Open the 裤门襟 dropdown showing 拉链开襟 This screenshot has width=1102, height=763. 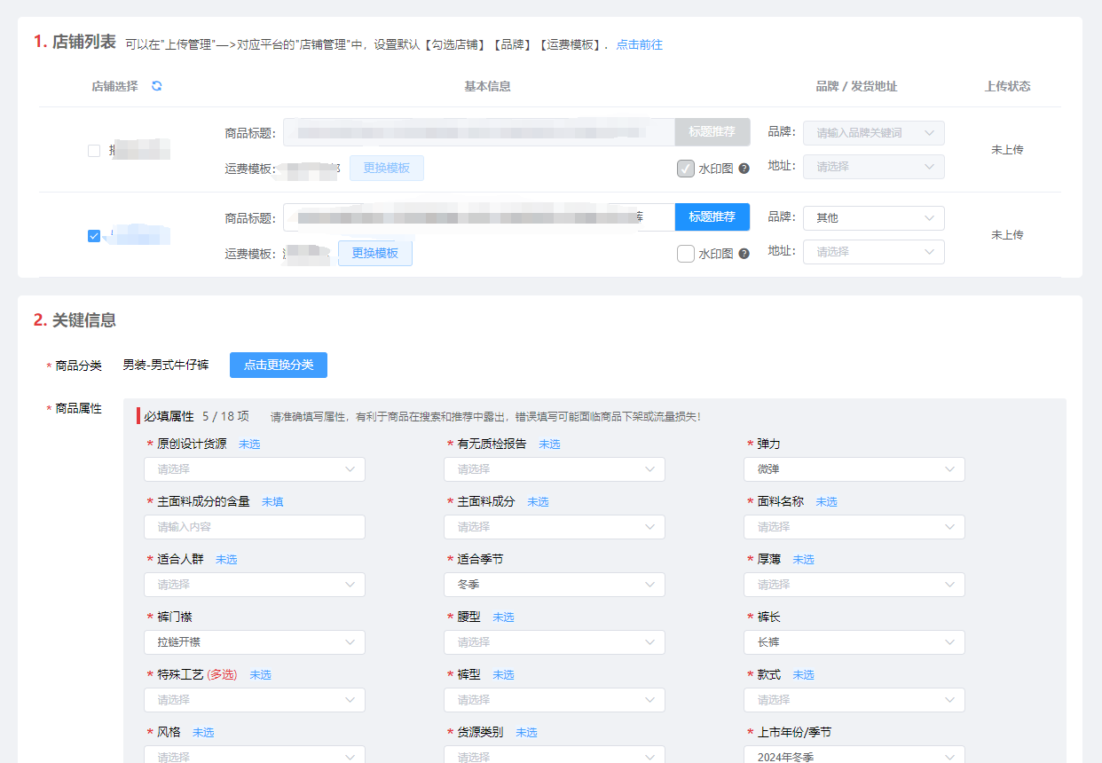pyautogui.click(x=255, y=641)
